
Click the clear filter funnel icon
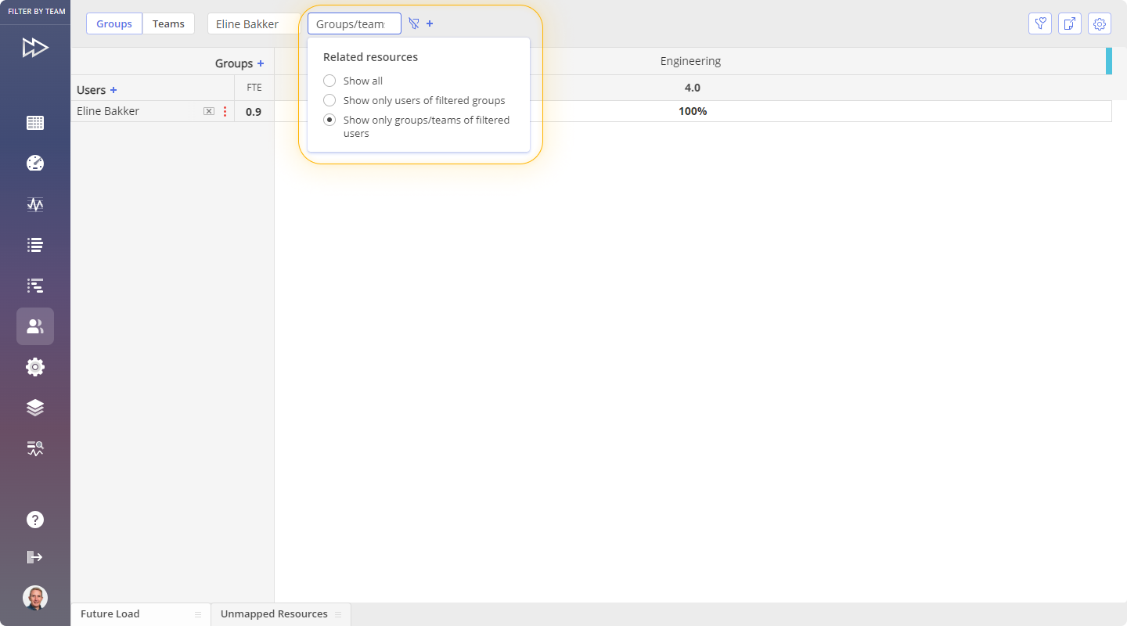(x=414, y=23)
